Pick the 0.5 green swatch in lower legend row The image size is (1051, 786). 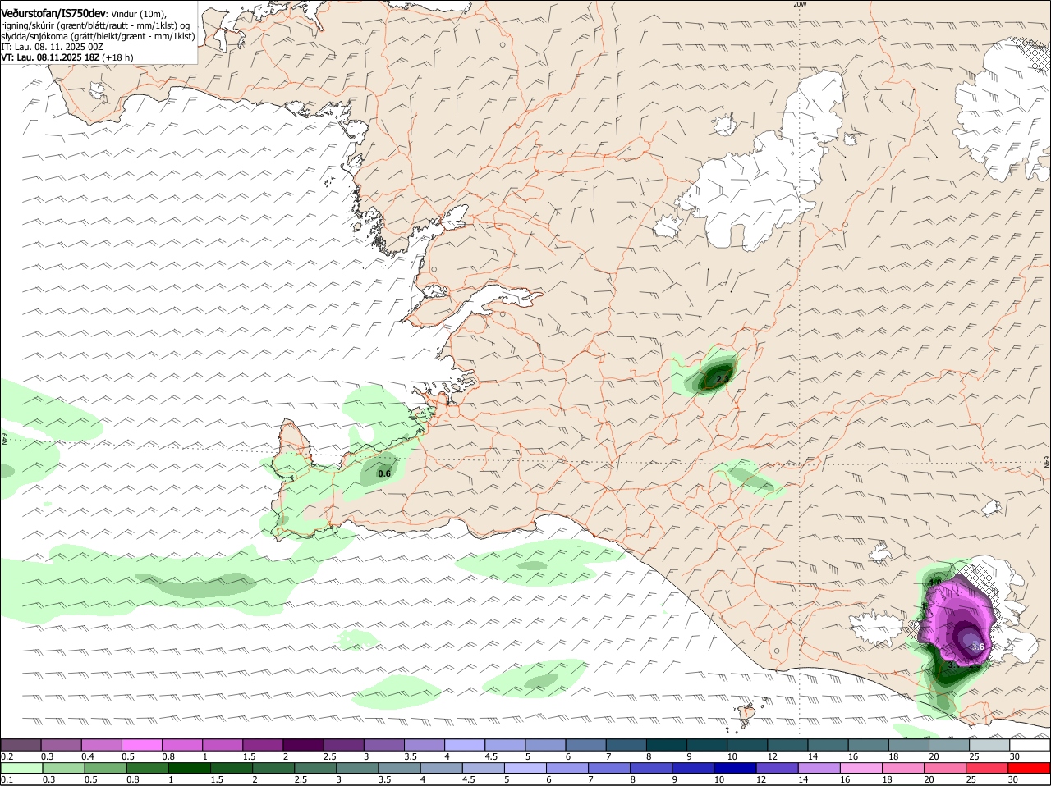(x=105, y=768)
